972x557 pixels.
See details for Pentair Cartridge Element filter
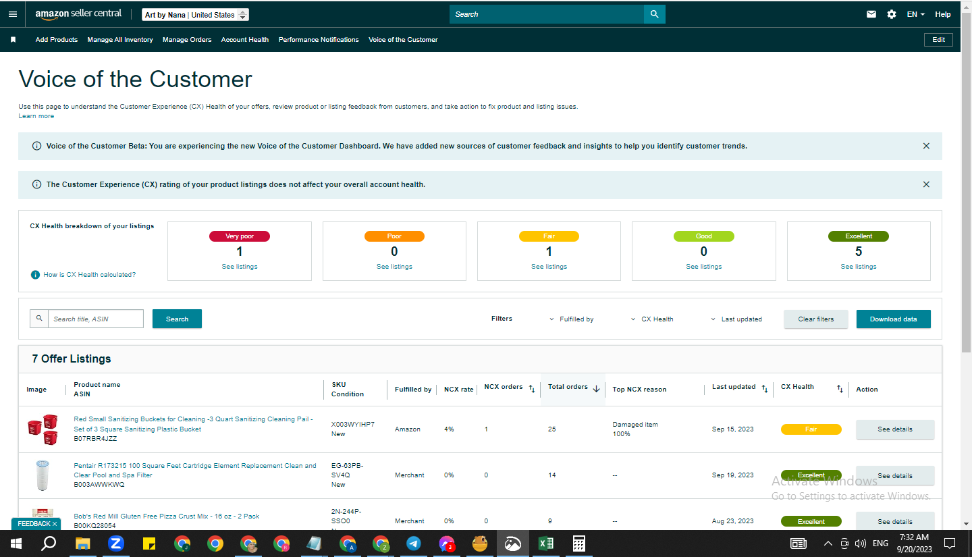[x=895, y=475]
